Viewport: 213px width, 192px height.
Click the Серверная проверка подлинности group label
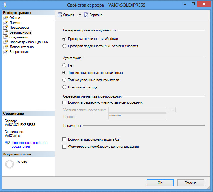pyautogui.click(x=89, y=30)
